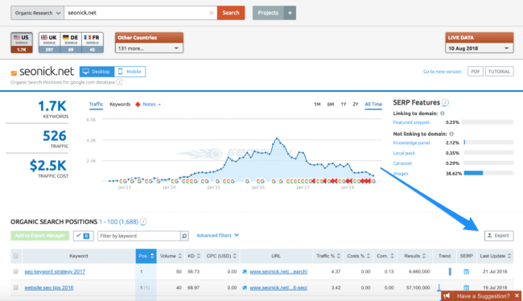The height and width of the screenshot is (301, 523).
Task: Open the Live Data date dropdown
Action: (479, 48)
